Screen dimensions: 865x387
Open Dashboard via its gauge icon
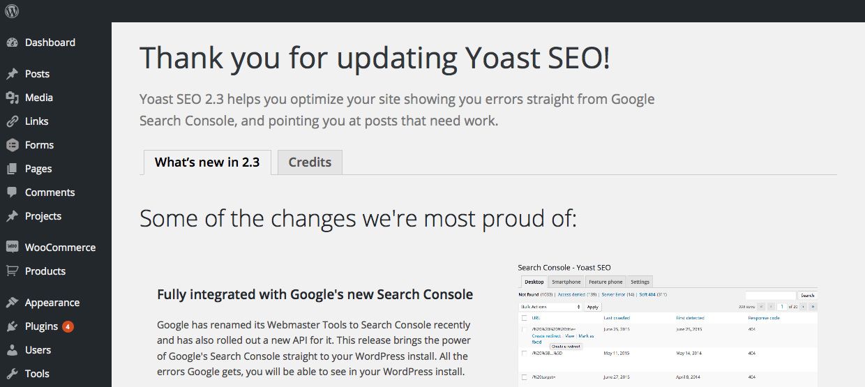tap(12, 43)
